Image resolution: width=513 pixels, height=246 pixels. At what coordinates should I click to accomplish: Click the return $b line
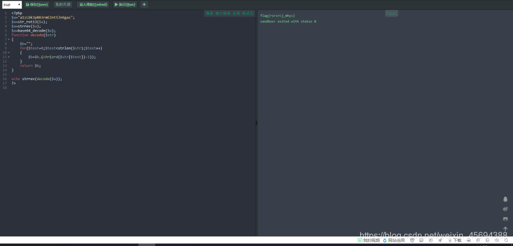click(30, 65)
